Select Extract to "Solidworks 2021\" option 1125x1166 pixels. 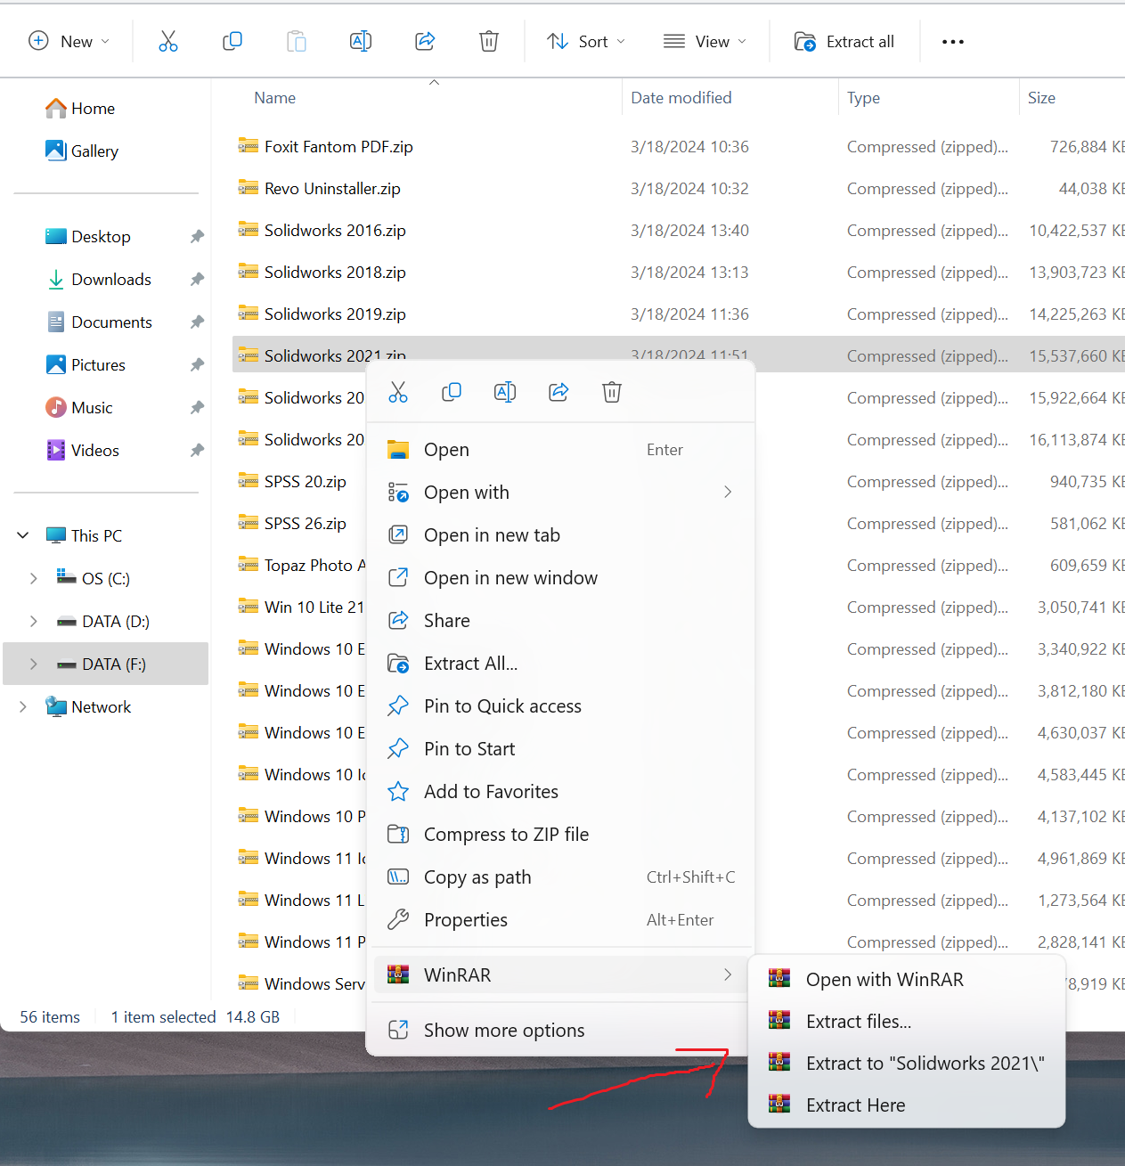coord(925,1064)
